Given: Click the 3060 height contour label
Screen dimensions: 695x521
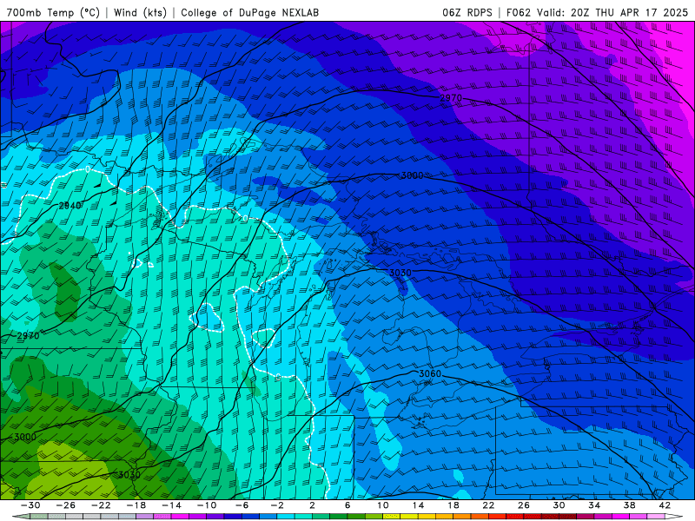Looking at the screenshot, I should pyautogui.click(x=430, y=374).
